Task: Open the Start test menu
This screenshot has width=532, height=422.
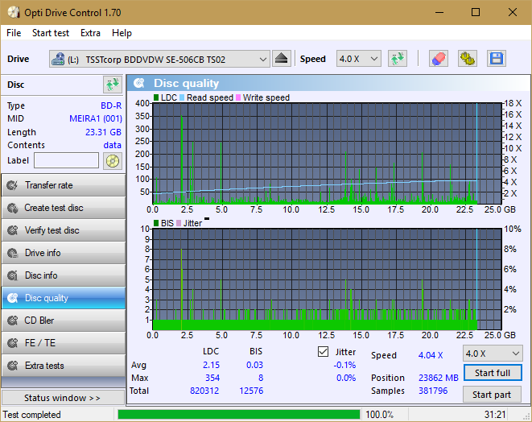Action: (51, 33)
